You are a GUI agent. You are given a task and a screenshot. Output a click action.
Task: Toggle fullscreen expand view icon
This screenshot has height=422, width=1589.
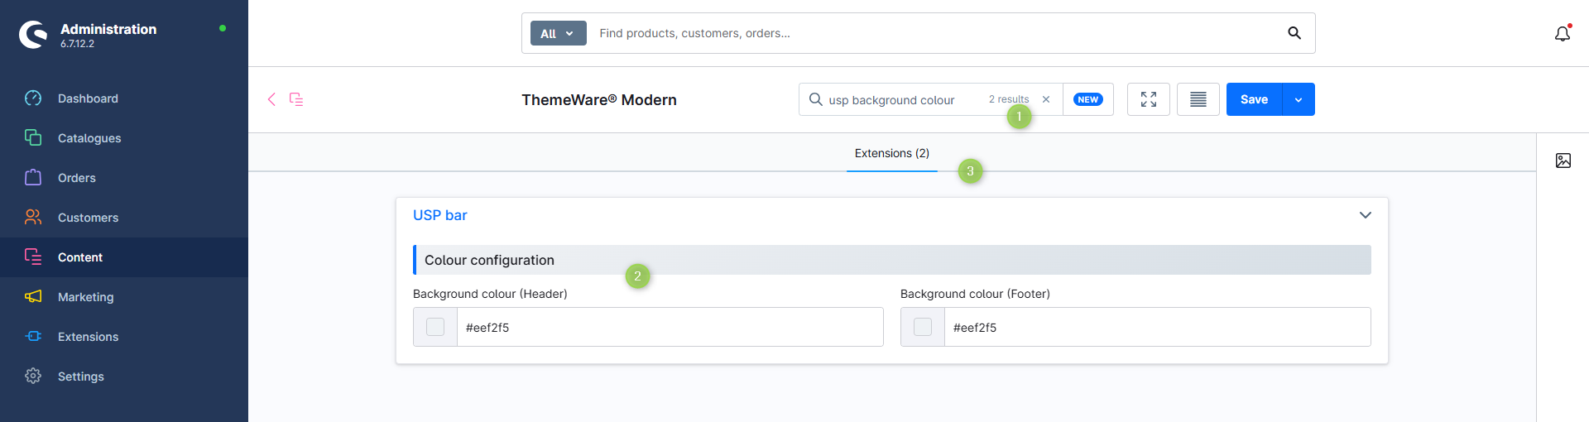1149,99
